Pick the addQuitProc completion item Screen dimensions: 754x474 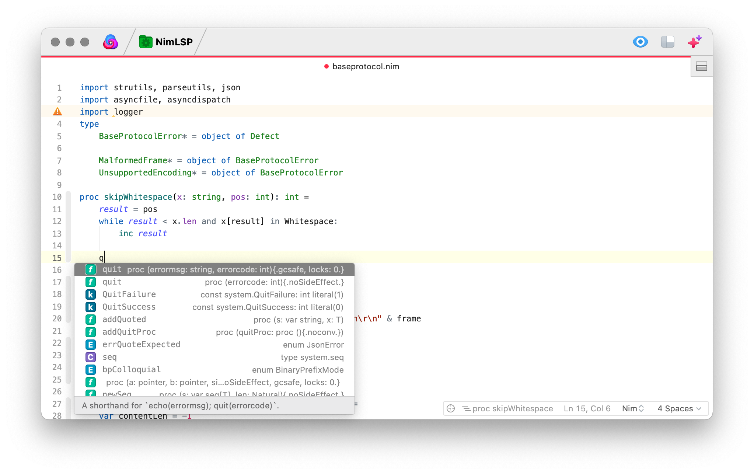214,332
